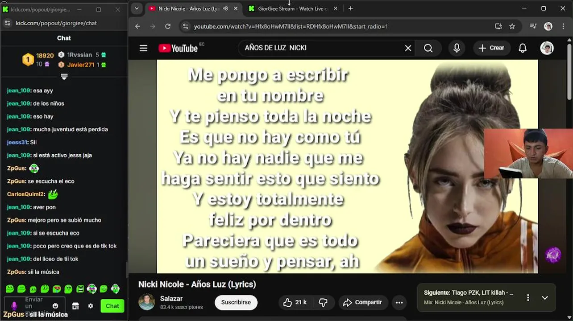
Task: Click the Crear button
Action: 491,48
